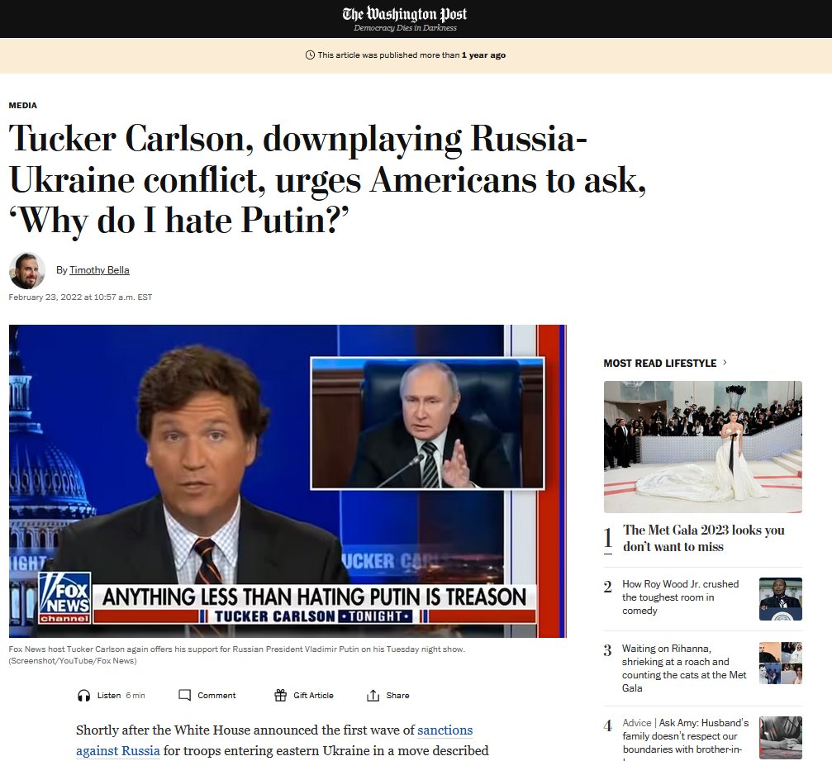Image resolution: width=832 pixels, height=761 pixels.
Task: Click the Comment button label
Action: point(216,695)
